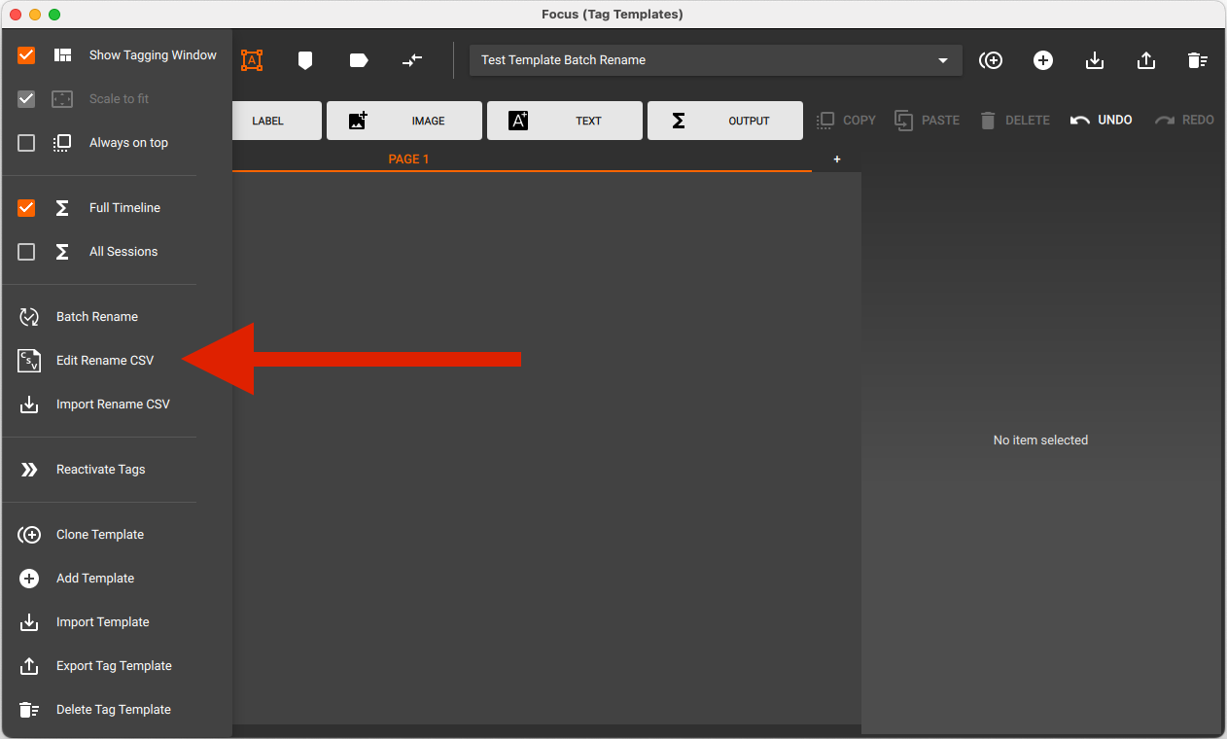
Task: Enable the All Sessions checkbox
Action: [26, 252]
